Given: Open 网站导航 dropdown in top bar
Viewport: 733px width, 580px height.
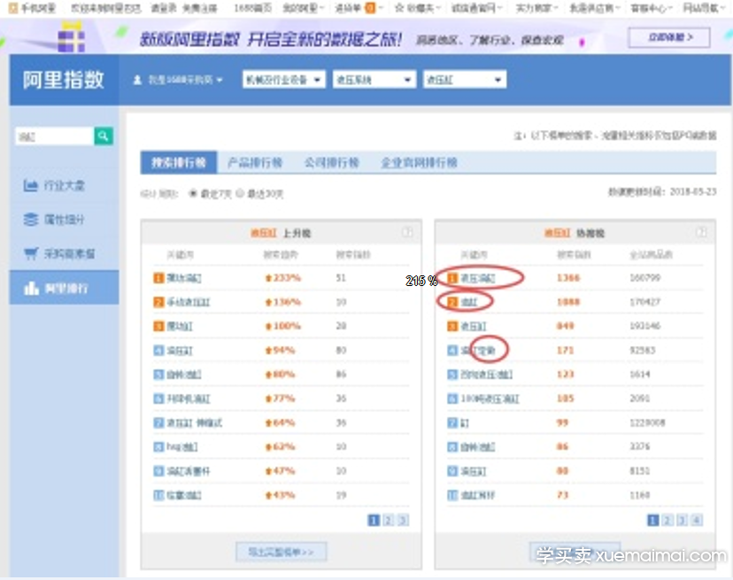Looking at the screenshot, I should pyautogui.click(x=703, y=8).
